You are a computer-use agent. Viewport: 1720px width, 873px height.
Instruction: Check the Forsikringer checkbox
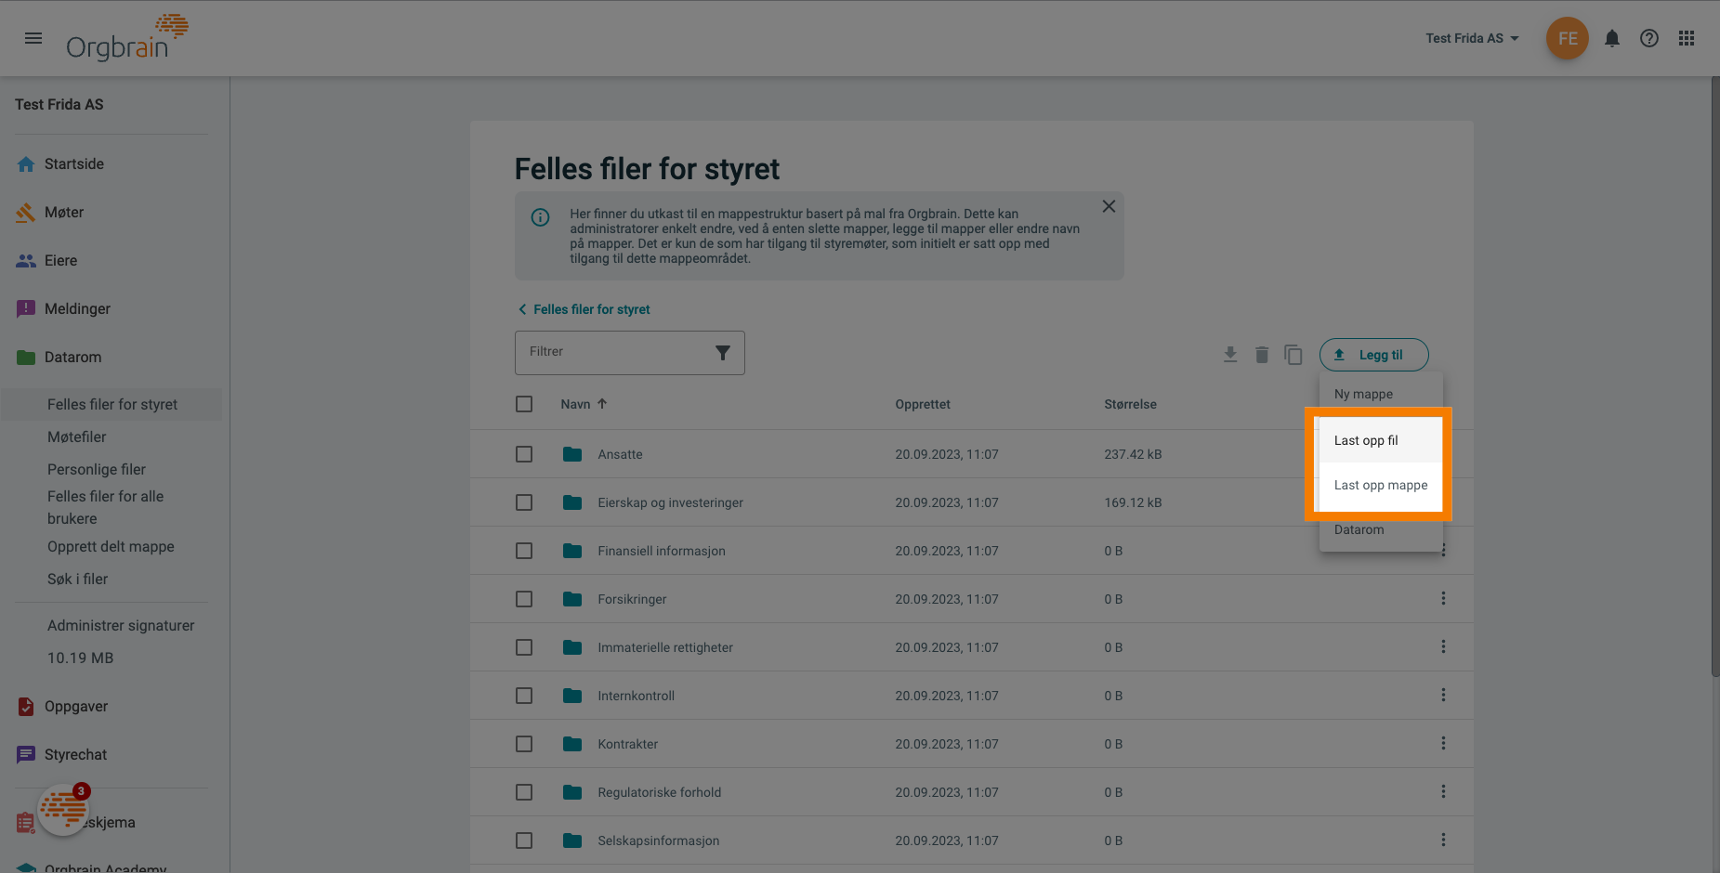[524, 599]
